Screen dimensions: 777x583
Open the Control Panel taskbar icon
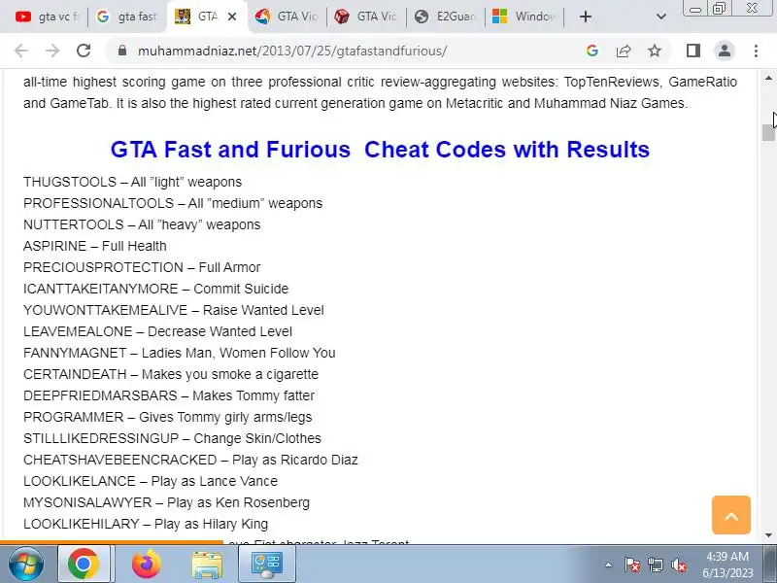[267, 564]
